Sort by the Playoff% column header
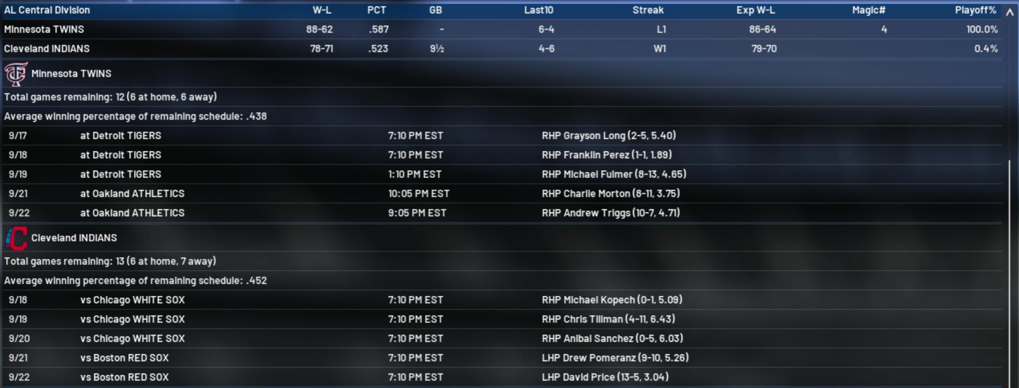Image resolution: width=1019 pixels, height=388 pixels. tap(975, 10)
